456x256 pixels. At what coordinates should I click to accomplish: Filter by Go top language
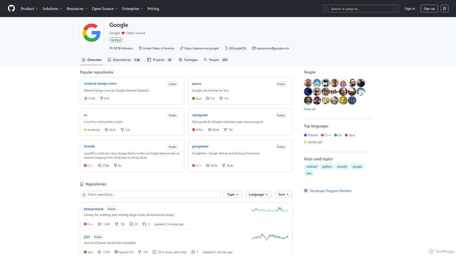tap(338, 135)
